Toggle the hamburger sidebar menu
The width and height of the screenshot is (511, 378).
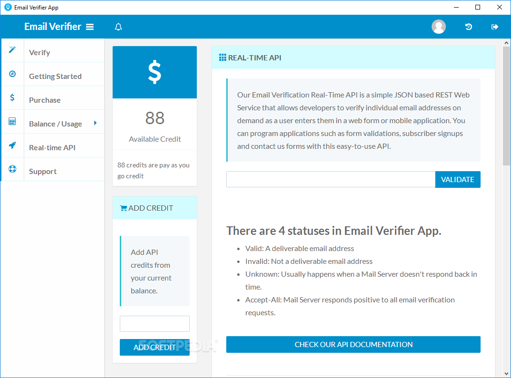[90, 27]
